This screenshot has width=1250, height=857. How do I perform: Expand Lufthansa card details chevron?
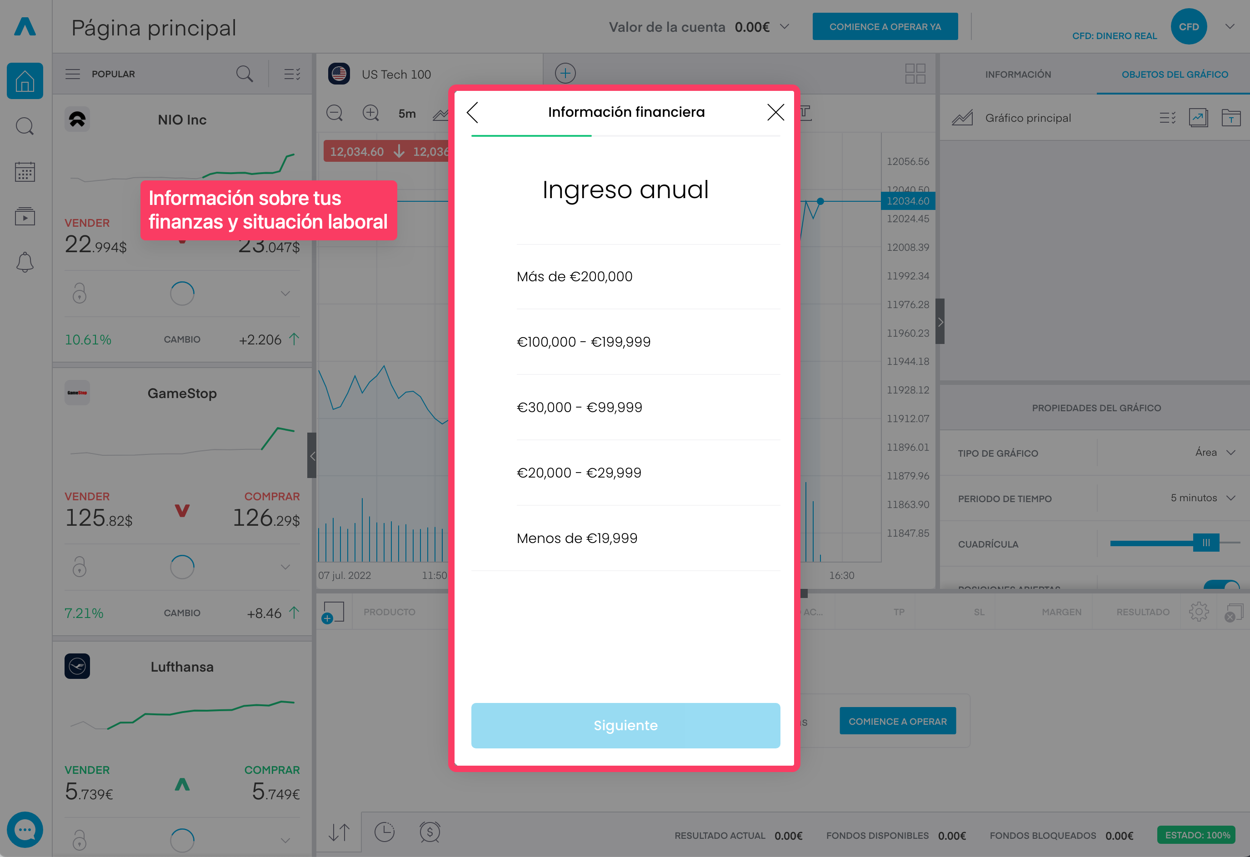(x=285, y=840)
